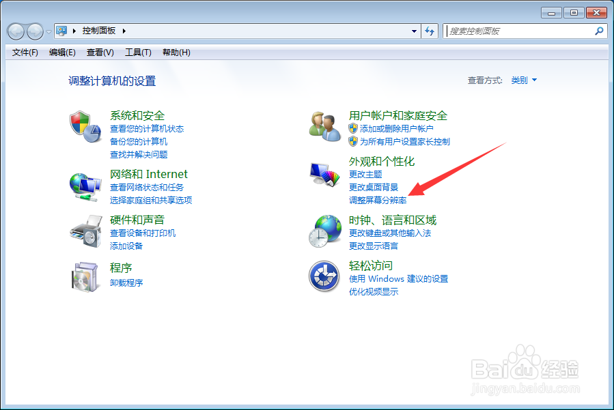The width and height of the screenshot is (614, 410).
Task: Open the 轻松访问 blue circle icon
Action: point(324,276)
